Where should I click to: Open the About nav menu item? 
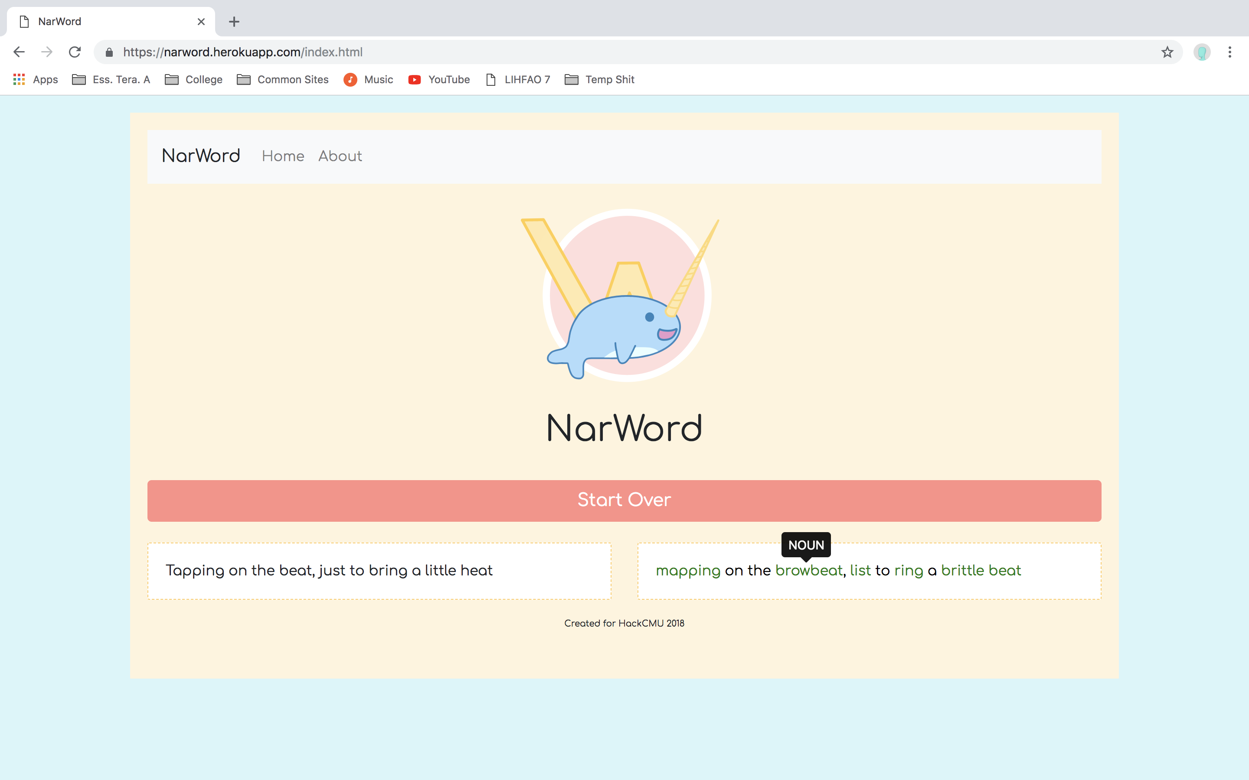pyautogui.click(x=340, y=156)
